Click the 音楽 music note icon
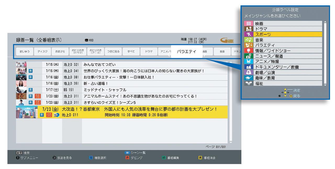This screenshot has height=169, width=335. click(249, 40)
